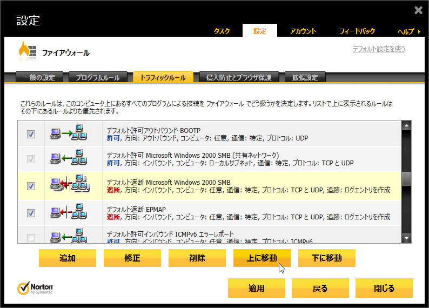
Task: Switch to the プログラムルール tab
Action: [98, 78]
